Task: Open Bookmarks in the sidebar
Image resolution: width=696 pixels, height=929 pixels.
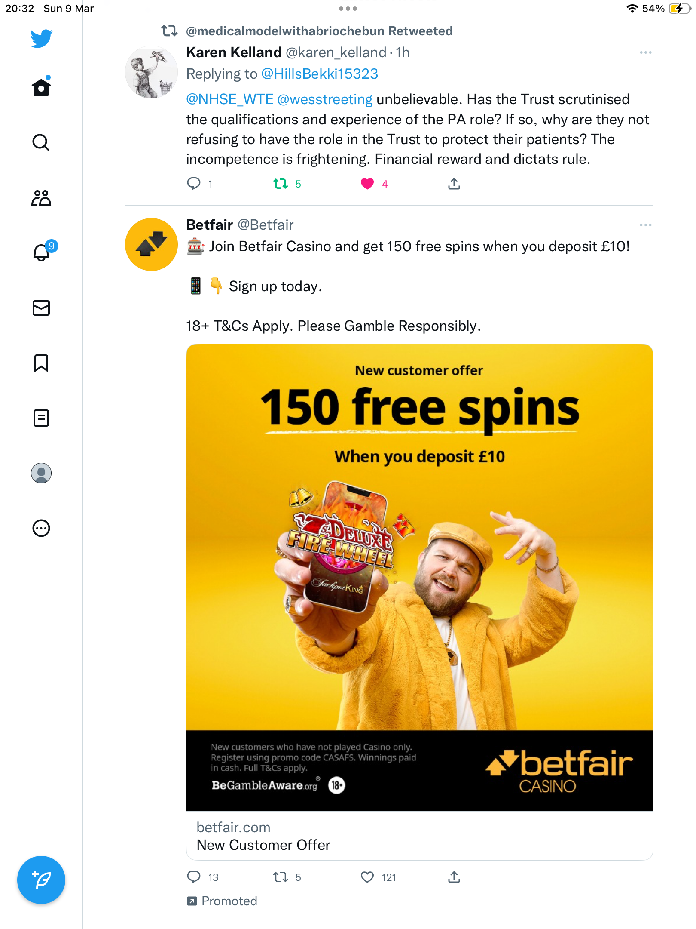Action: tap(41, 363)
